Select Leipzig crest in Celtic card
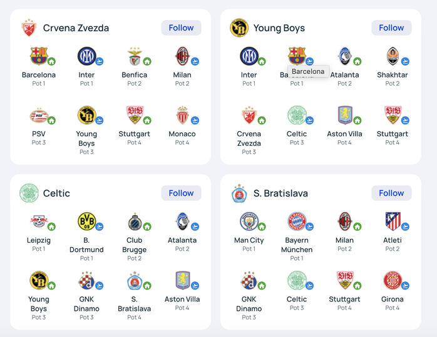437x337 pixels. click(39, 221)
